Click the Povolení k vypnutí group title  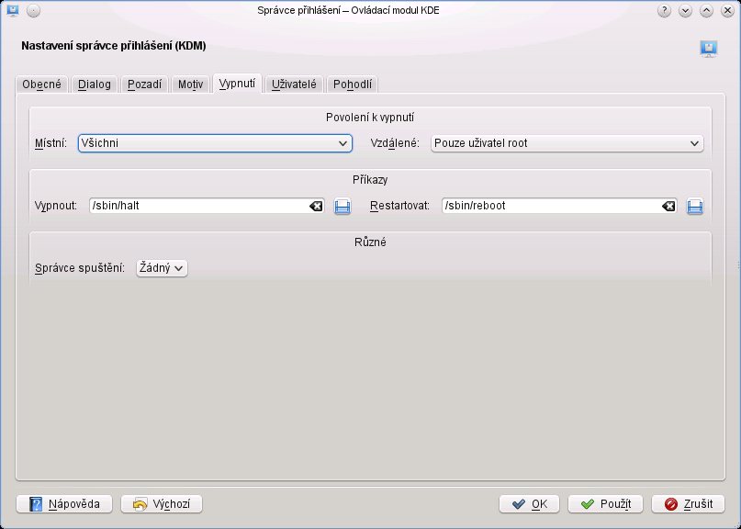(x=370, y=118)
